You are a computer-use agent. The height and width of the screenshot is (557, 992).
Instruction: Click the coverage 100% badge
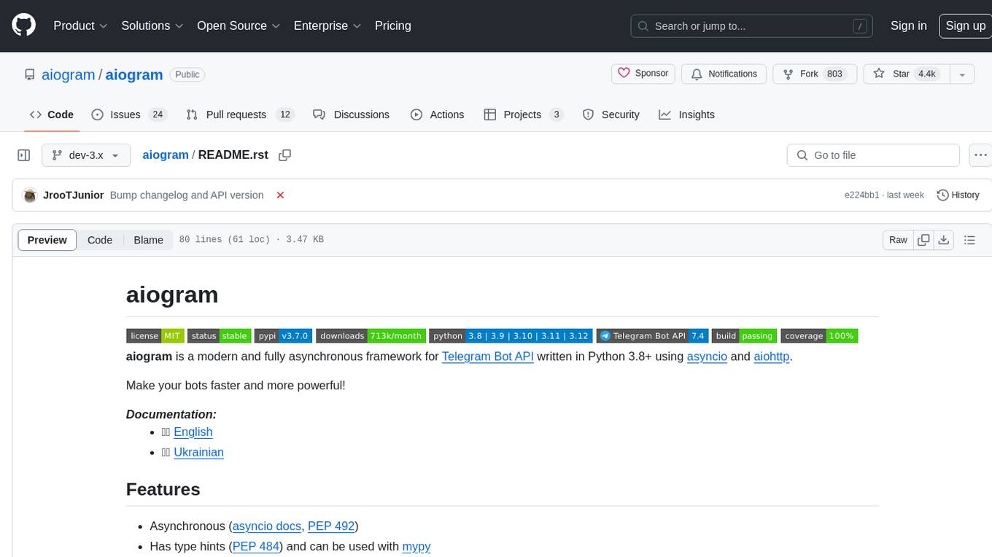[x=819, y=336]
